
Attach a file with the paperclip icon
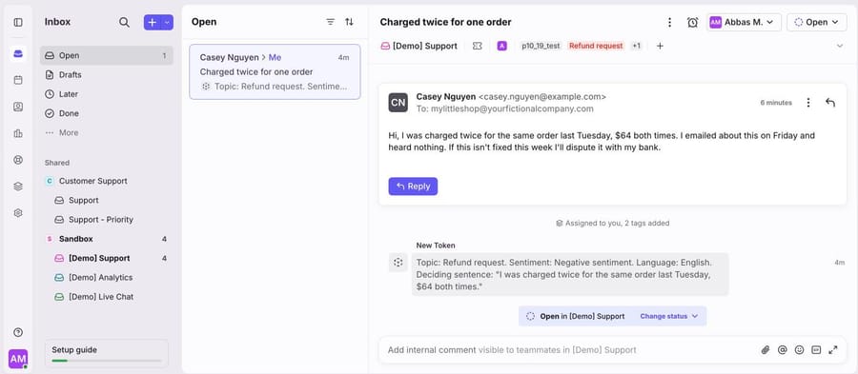point(766,350)
